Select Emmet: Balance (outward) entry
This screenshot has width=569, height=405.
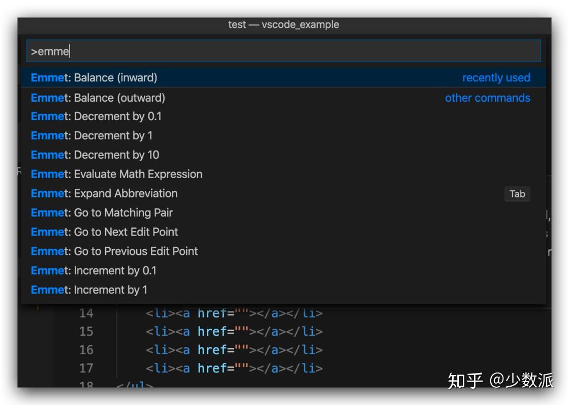pos(98,98)
